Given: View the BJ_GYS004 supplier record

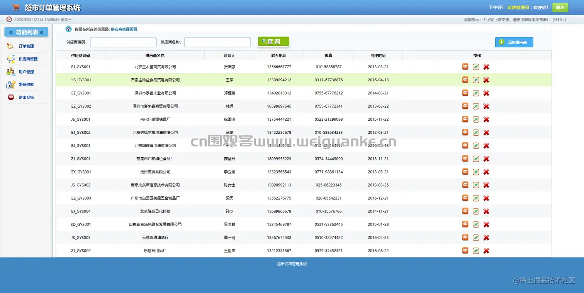Looking at the screenshot, I should (465, 211).
